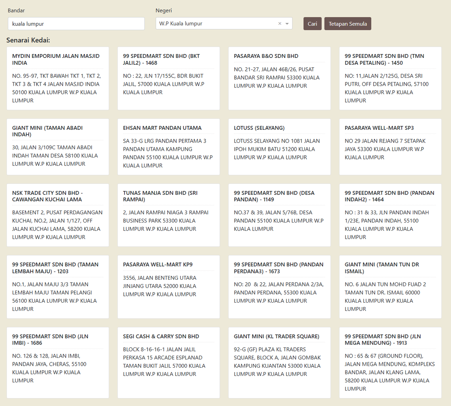This screenshot has height=406, width=451.
Task: Click address NO. 6 JALAN TUN MOHD FUAD 2
Action: [x=385, y=297]
